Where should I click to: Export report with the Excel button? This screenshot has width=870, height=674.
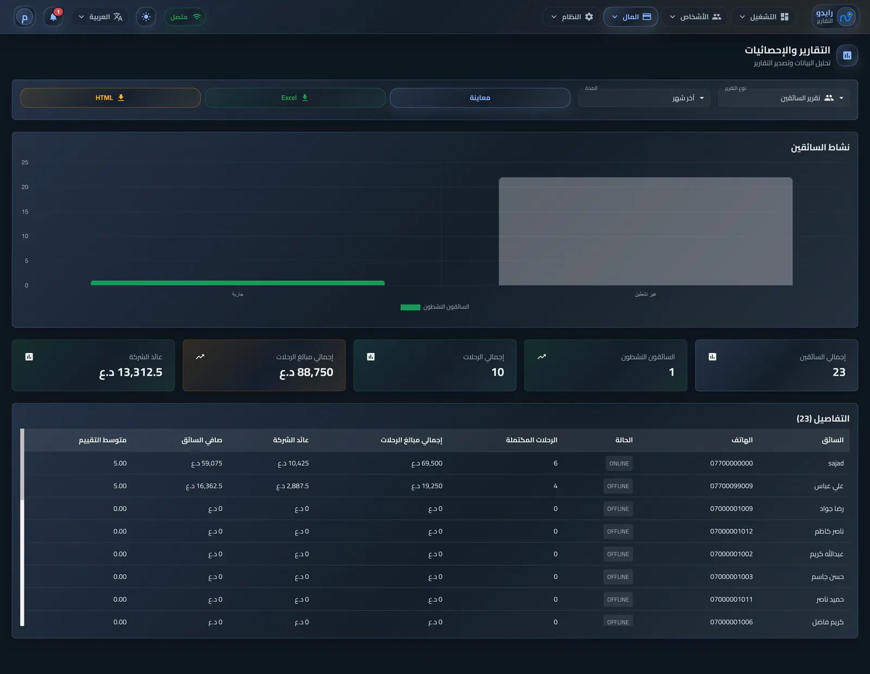click(295, 98)
